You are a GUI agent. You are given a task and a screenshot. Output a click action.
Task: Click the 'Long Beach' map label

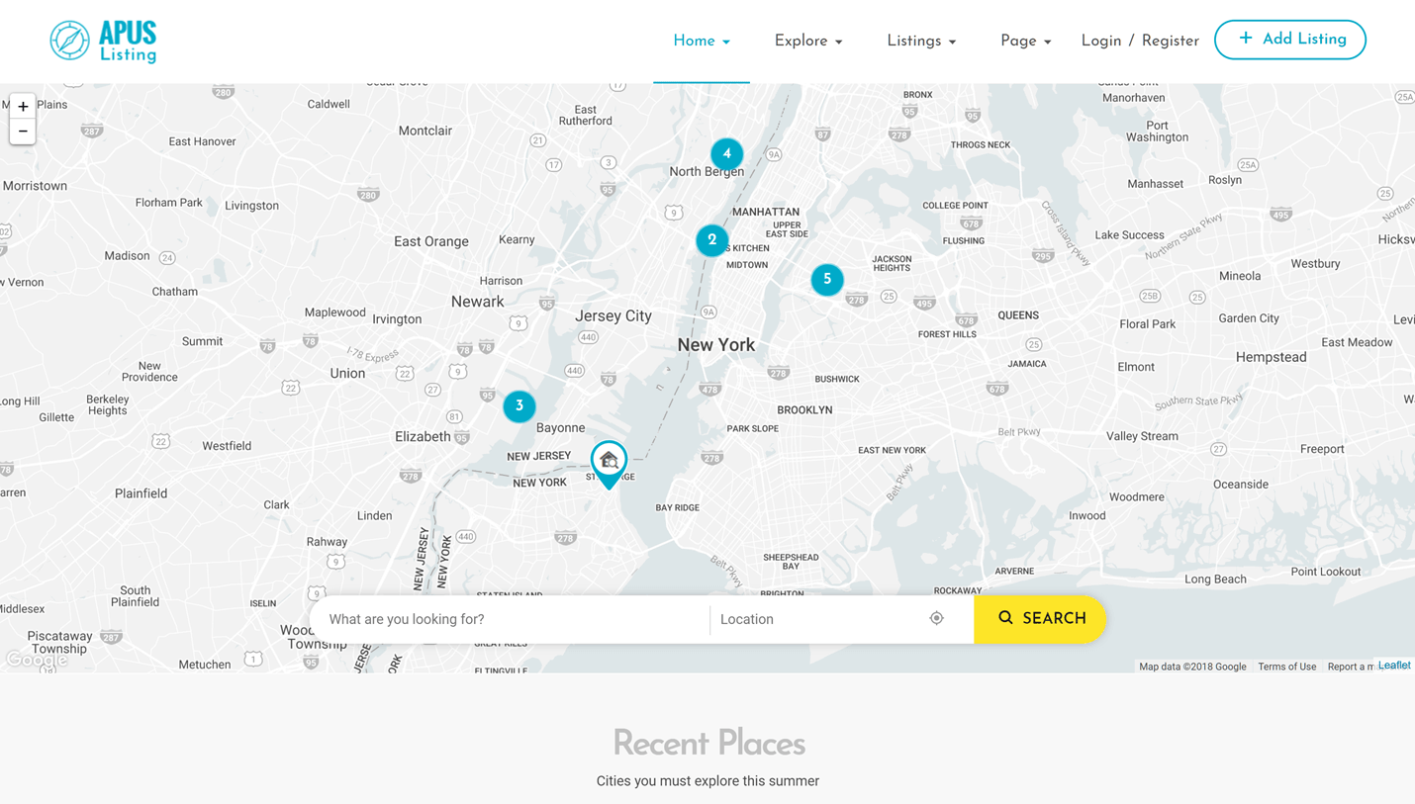tap(1215, 580)
